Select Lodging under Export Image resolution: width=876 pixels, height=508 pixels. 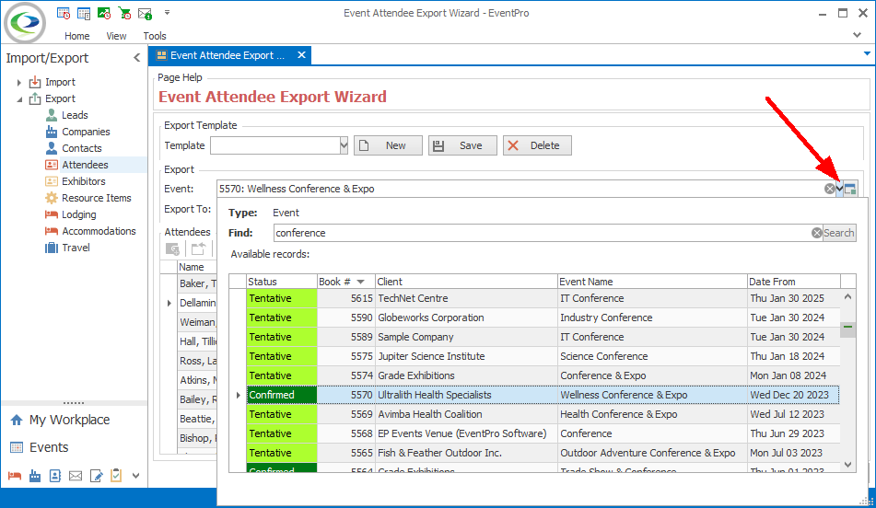[79, 214]
